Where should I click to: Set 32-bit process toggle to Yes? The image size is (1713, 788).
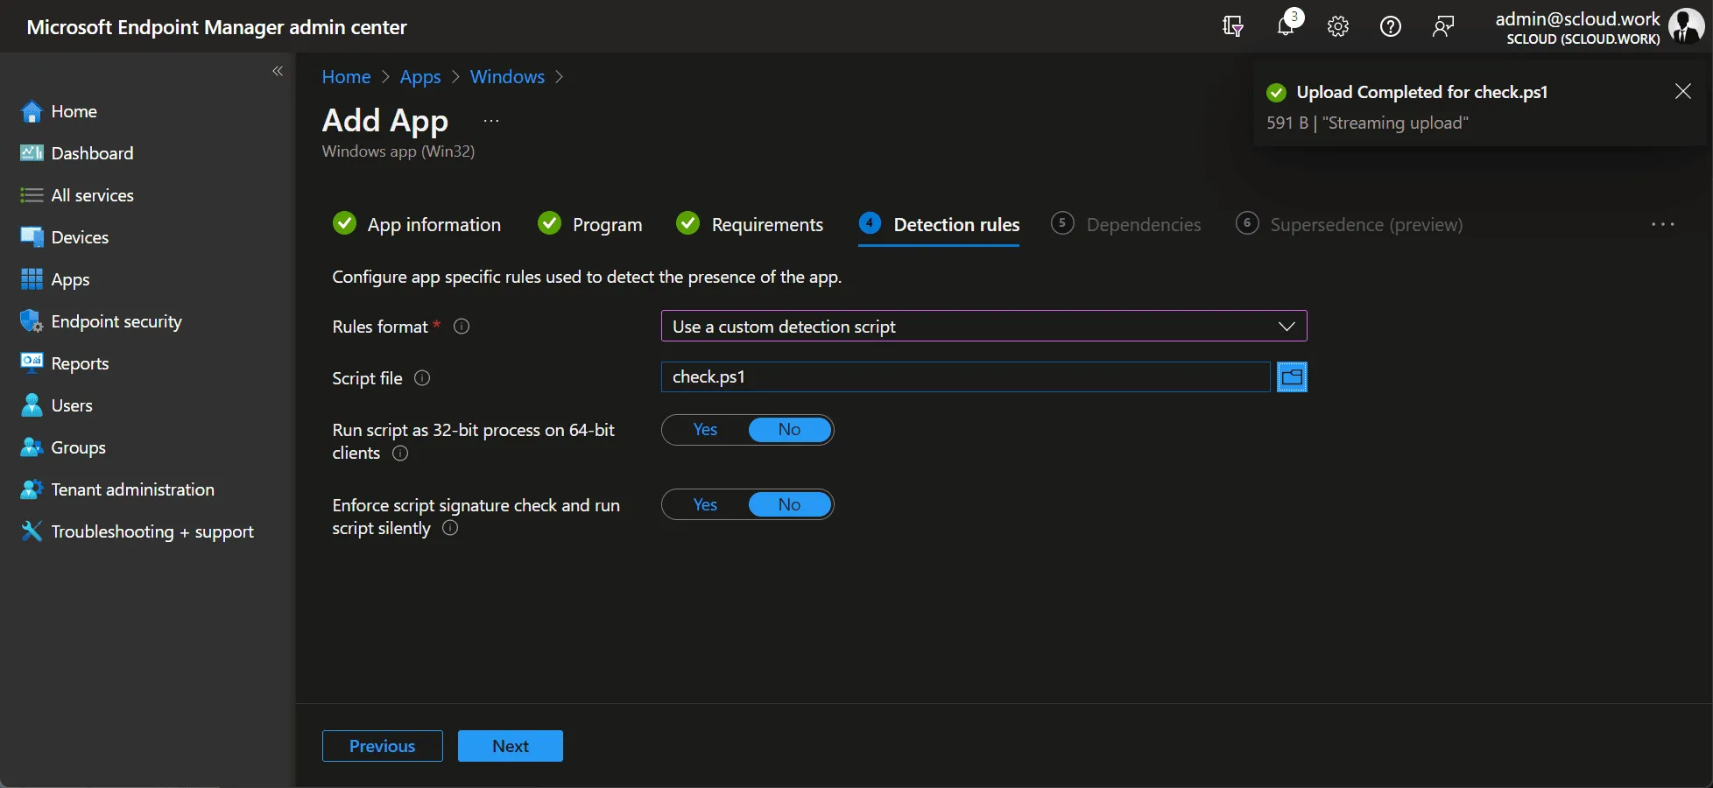point(705,430)
